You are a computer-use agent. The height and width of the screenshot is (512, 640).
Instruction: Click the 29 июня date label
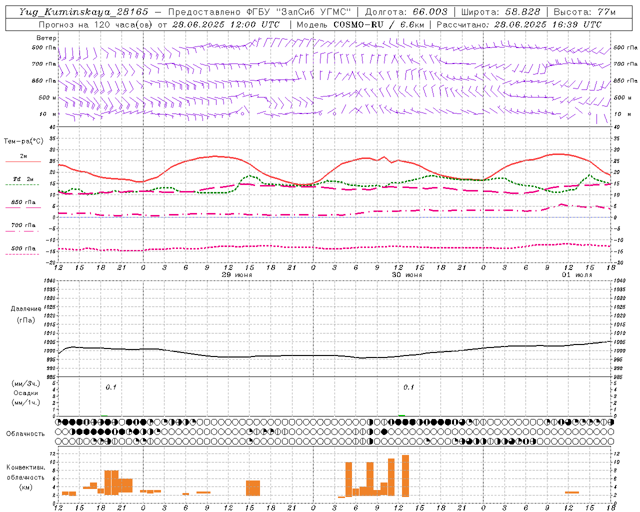(237, 275)
